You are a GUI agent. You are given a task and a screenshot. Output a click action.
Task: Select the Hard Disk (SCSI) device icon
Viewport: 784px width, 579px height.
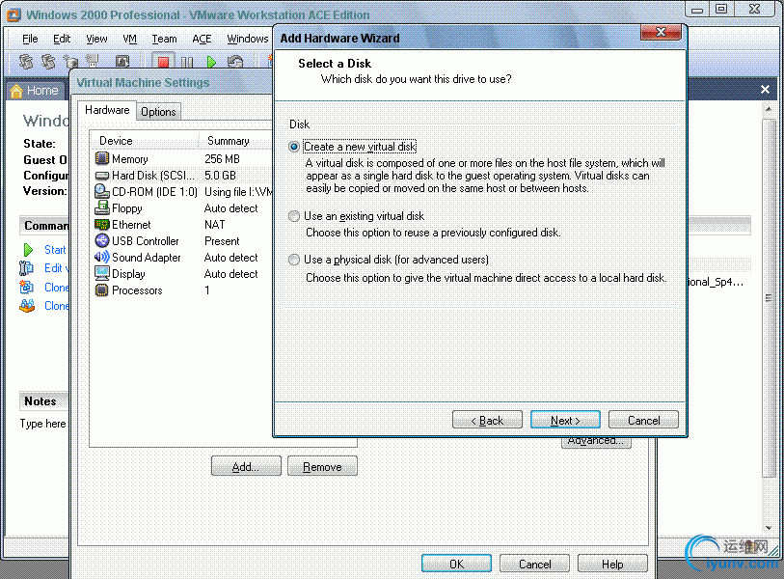click(x=101, y=176)
